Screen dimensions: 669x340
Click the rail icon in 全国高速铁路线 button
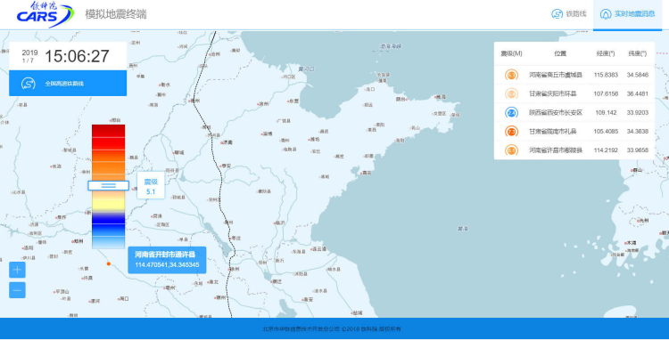[x=29, y=84]
